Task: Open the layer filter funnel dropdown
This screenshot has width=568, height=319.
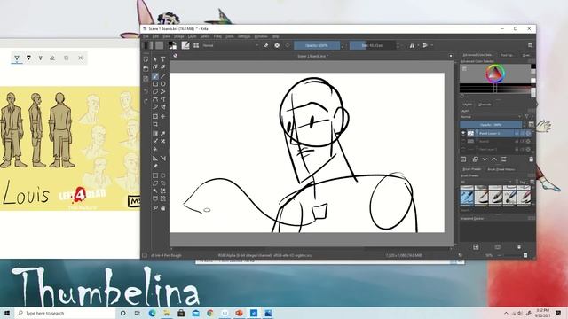Action: coord(527,117)
